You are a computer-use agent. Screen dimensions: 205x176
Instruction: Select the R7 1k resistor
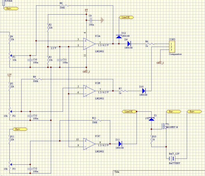pyautogui.click(x=123, y=91)
